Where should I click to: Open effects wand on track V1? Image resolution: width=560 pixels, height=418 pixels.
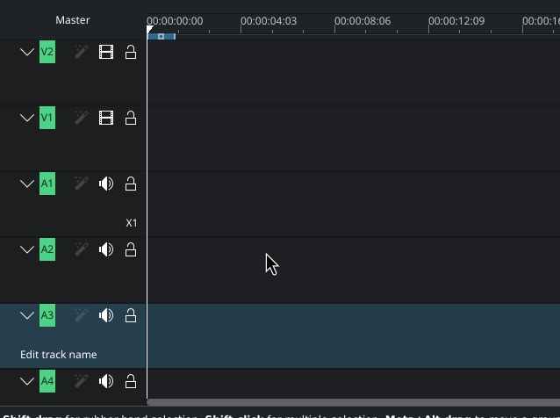point(81,118)
